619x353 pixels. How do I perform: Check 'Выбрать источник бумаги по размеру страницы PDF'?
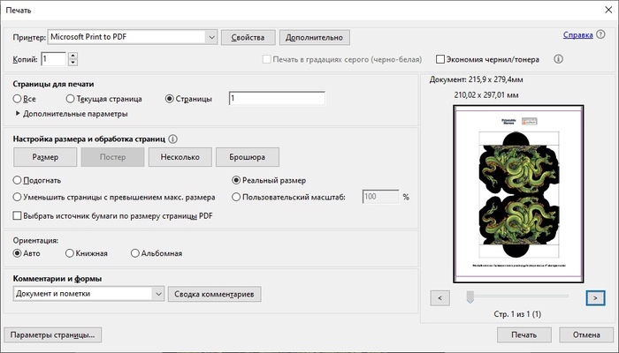(x=19, y=215)
